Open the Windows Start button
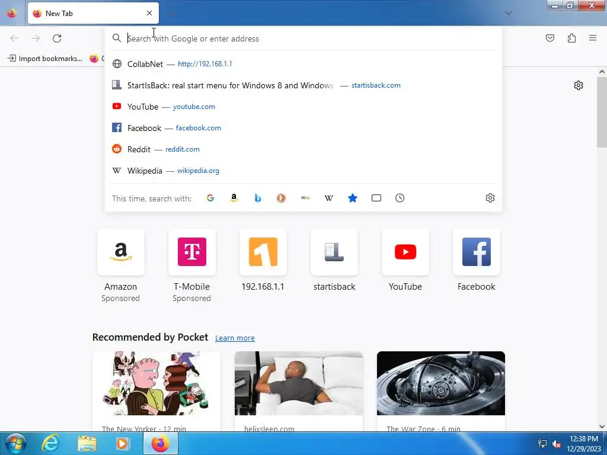607x455 pixels. (16, 443)
